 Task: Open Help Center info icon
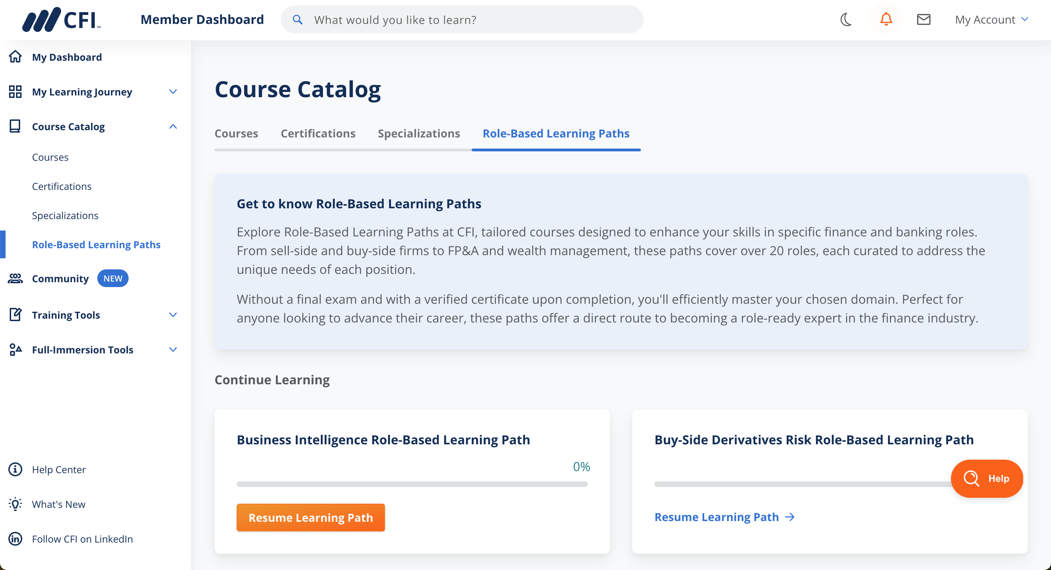pos(15,469)
